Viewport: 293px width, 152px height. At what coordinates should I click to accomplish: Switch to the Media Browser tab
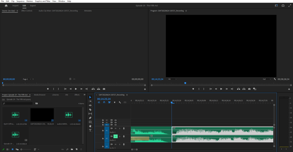(x=40, y=95)
